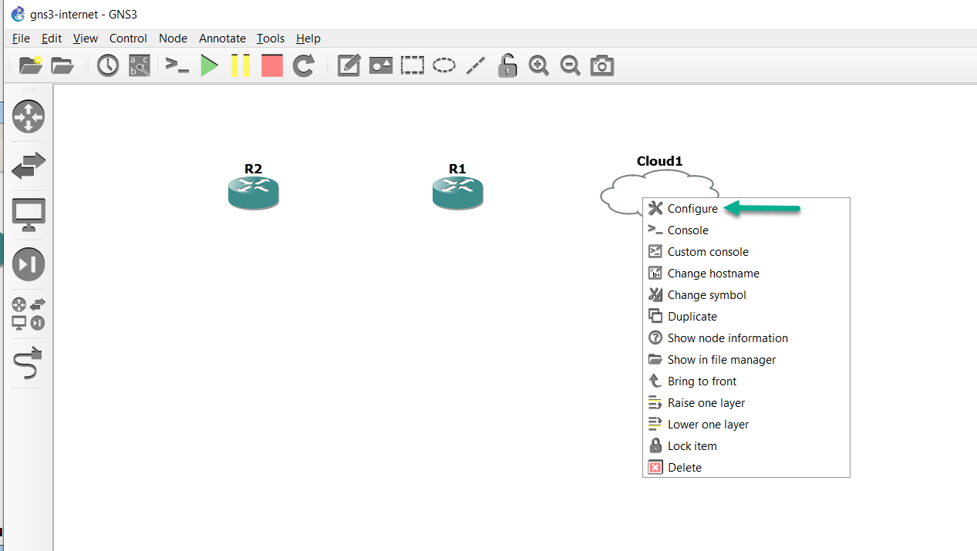Select the draw ellipse tool

(x=444, y=66)
